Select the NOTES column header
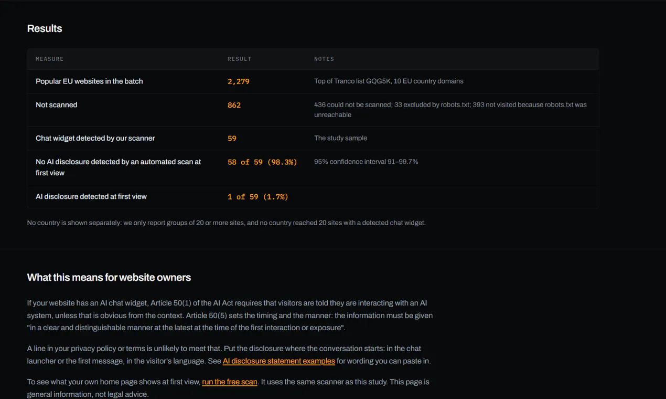The width and height of the screenshot is (666, 399). tap(324, 59)
